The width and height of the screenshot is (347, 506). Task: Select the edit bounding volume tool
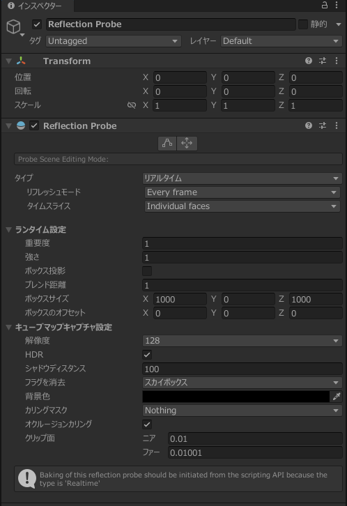[167, 143]
